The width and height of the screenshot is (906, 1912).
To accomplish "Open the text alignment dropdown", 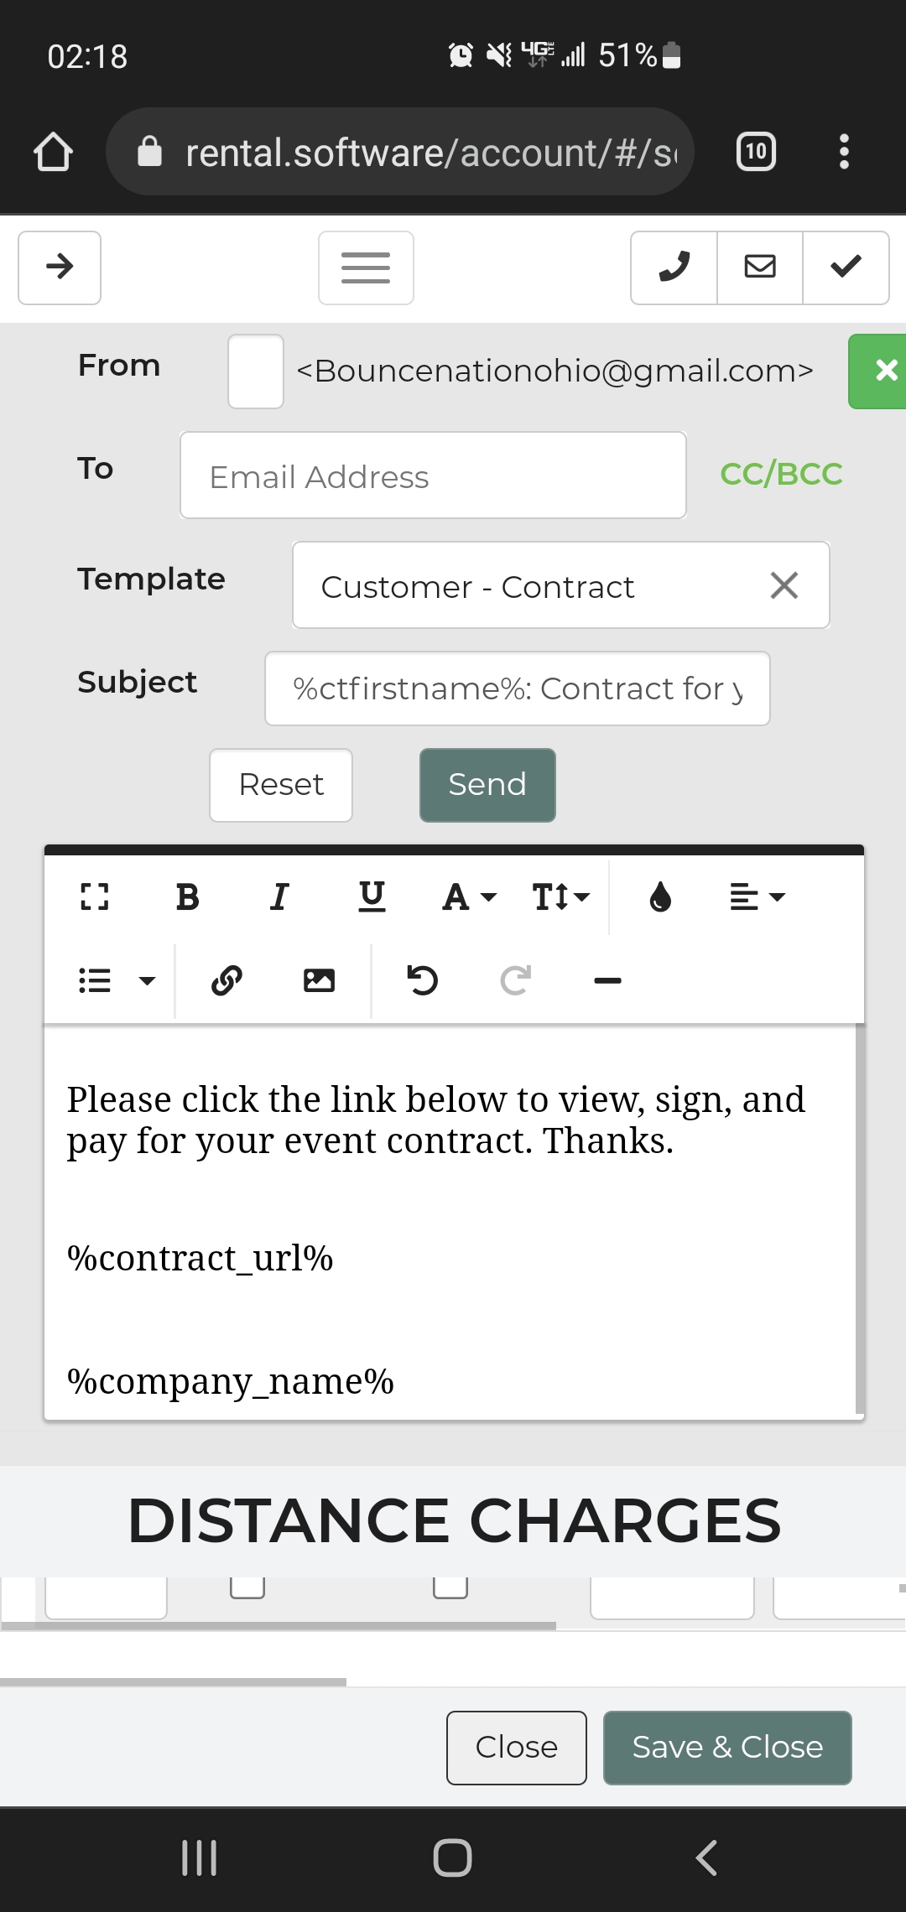I will 757,896.
